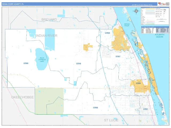Click the 'ST LUCIE' county label
The height and width of the screenshot is (128, 171).
111,120
